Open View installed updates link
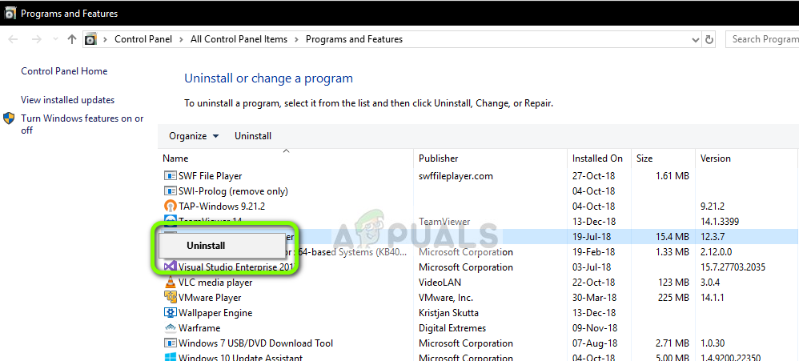 point(68,100)
